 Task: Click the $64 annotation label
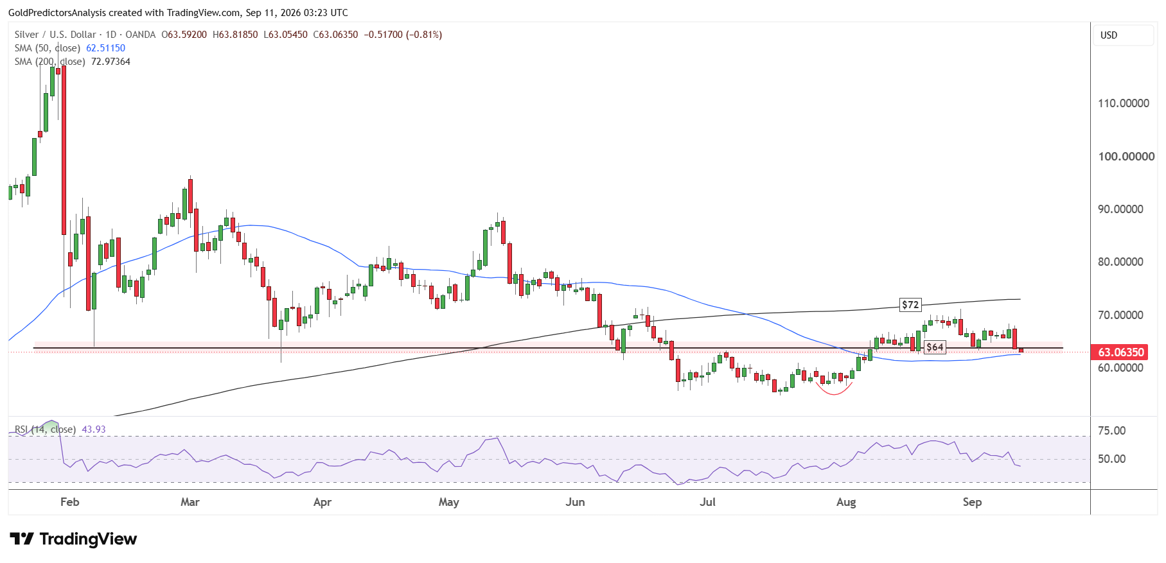[935, 347]
